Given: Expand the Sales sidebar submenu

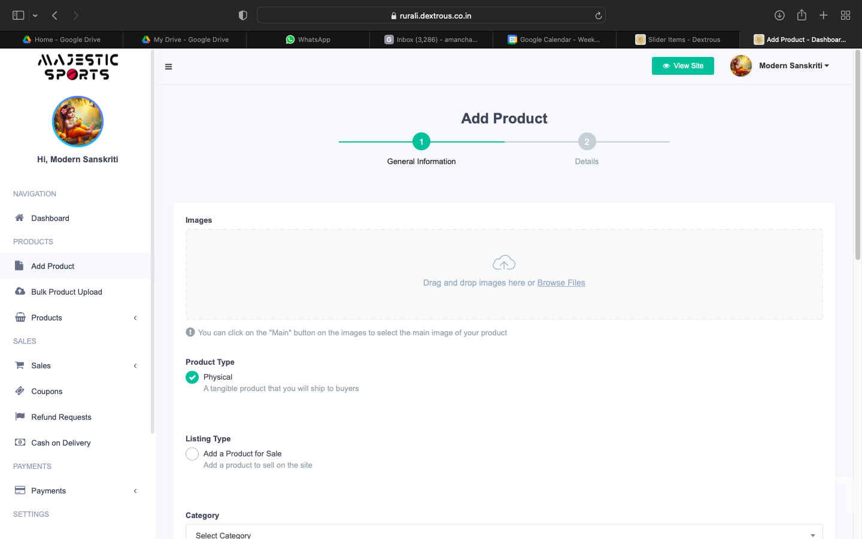Looking at the screenshot, I should 135,366.
